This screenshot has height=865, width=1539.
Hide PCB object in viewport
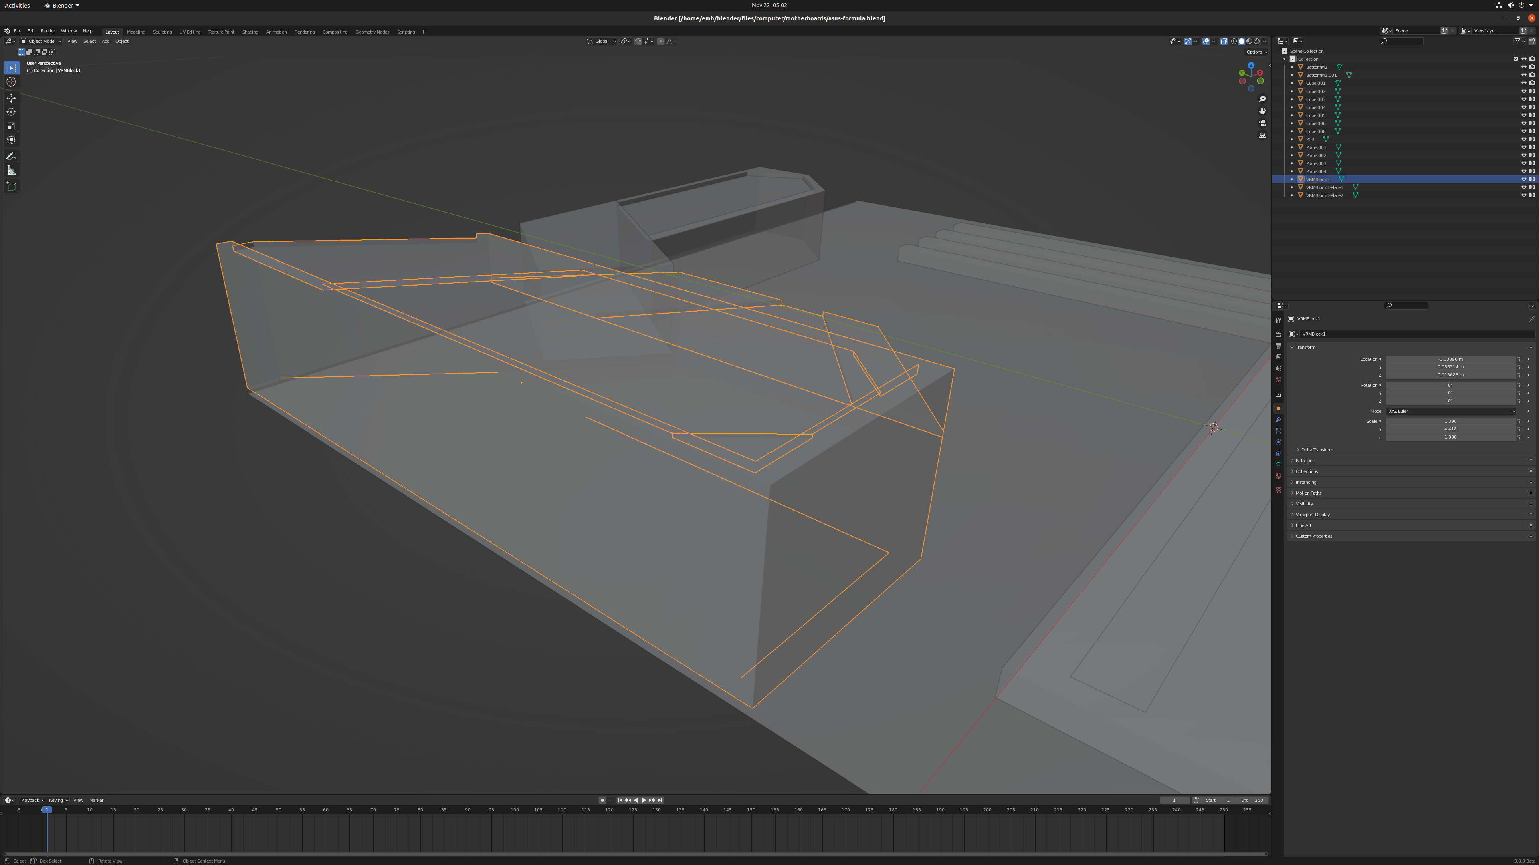[x=1523, y=139]
